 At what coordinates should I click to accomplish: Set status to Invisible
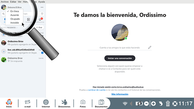(x=14, y=23)
